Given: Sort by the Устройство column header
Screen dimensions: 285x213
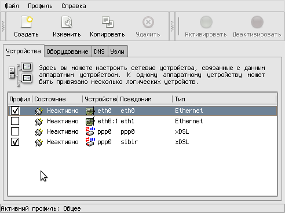Looking at the screenshot, I should [100, 99].
